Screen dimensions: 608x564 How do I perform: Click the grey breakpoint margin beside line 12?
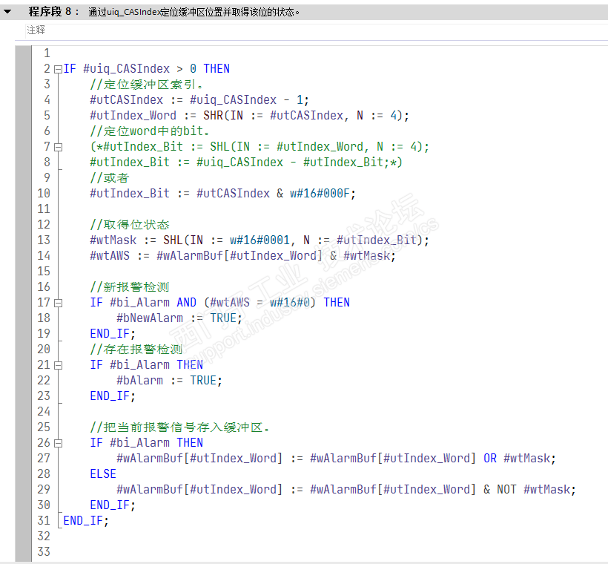[23, 225]
